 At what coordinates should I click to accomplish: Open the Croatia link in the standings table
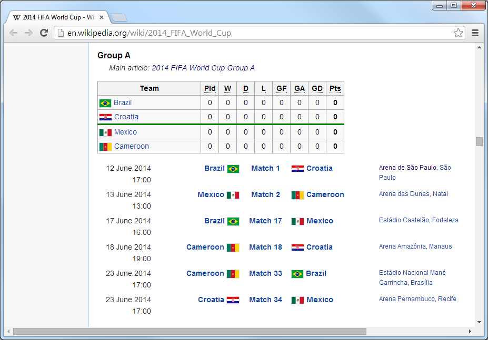click(126, 117)
